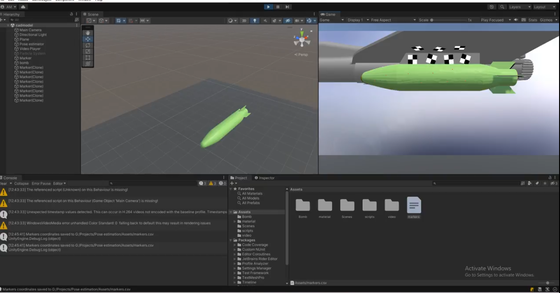
Task: Select the Project tab
Action: [239, 178]
